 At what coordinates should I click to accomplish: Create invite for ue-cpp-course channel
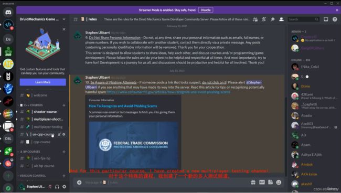pyautogui.click(x=59, y=134)
